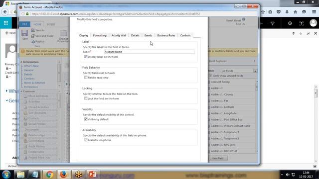Click the browser bookmark star icon
319x179 pixels.
pos(263,12)
